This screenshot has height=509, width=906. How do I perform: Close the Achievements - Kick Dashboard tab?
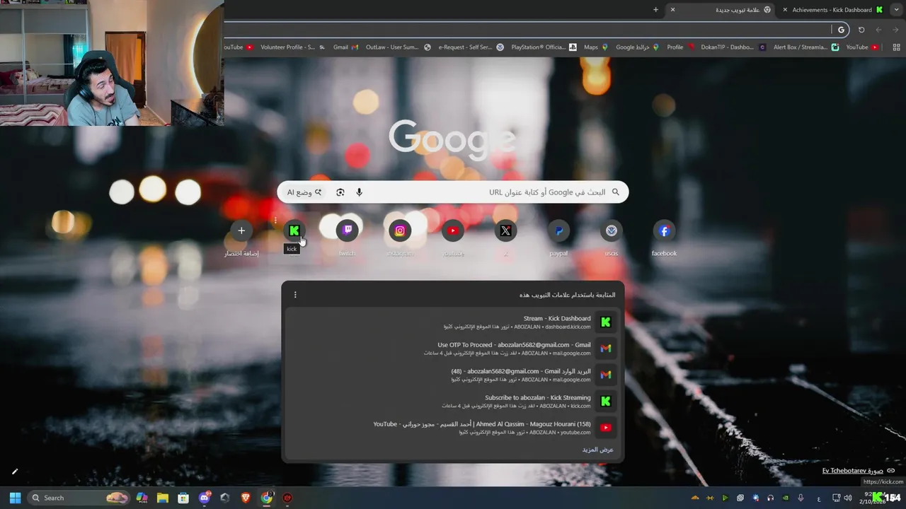(784, 10)
